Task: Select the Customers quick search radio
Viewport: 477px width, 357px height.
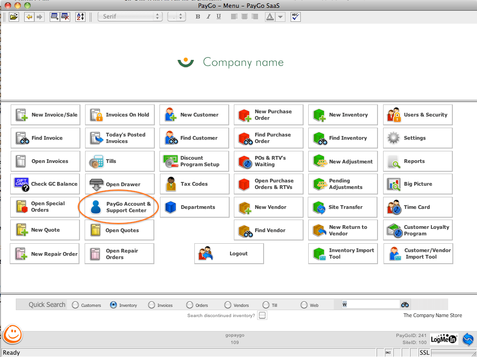Action: 75,305
